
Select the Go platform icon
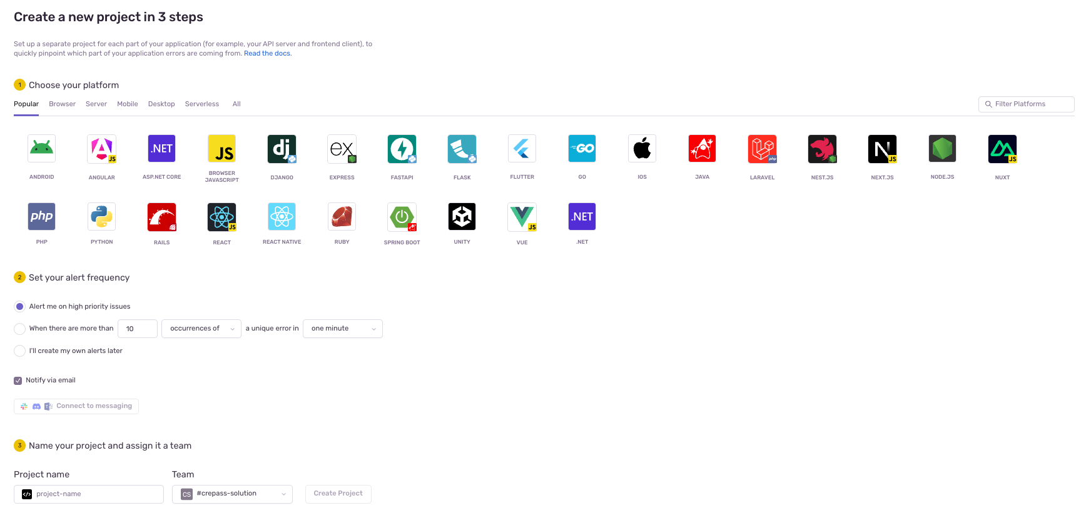[x=582, y=149]
